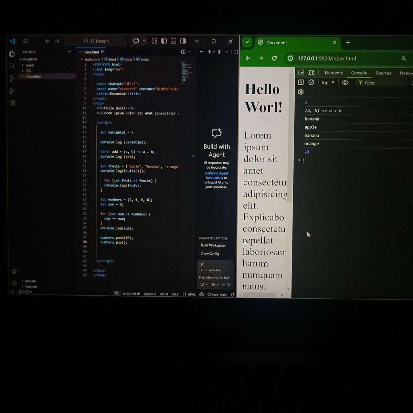Open the Chrome tab search dropdown
Image resolution: width=413 pixels, height=413 pixels.
247,42
